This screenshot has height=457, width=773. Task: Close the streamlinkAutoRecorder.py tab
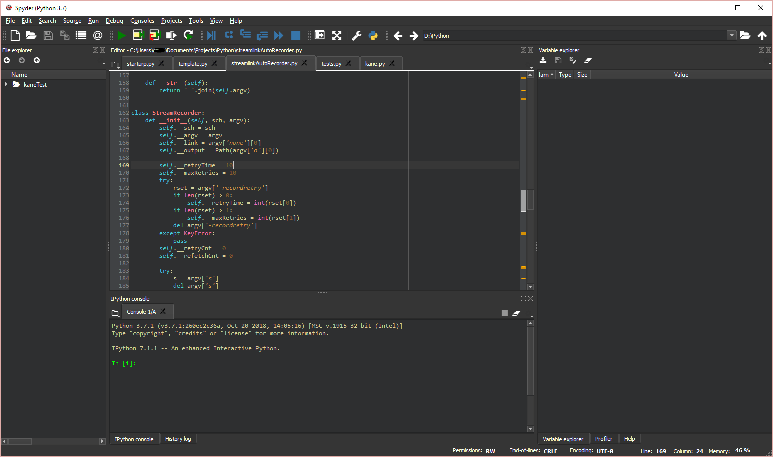305,63
